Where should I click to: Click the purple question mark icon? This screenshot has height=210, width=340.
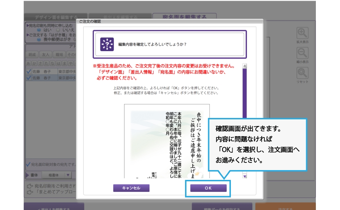[107, 44]
